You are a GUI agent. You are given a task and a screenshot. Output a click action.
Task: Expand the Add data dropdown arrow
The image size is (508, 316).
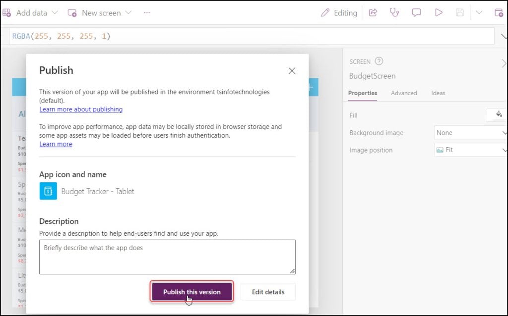(55, 12)
